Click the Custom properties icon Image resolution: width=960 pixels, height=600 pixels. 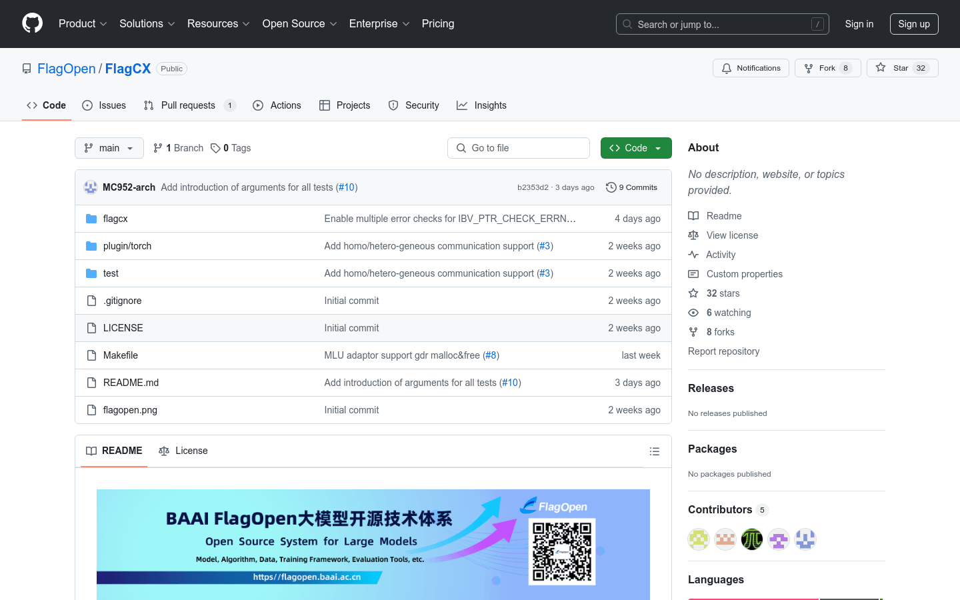693,274
